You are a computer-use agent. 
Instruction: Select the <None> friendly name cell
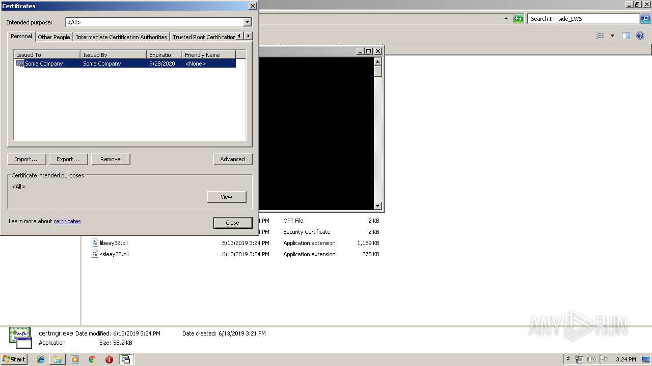point(196,64)
